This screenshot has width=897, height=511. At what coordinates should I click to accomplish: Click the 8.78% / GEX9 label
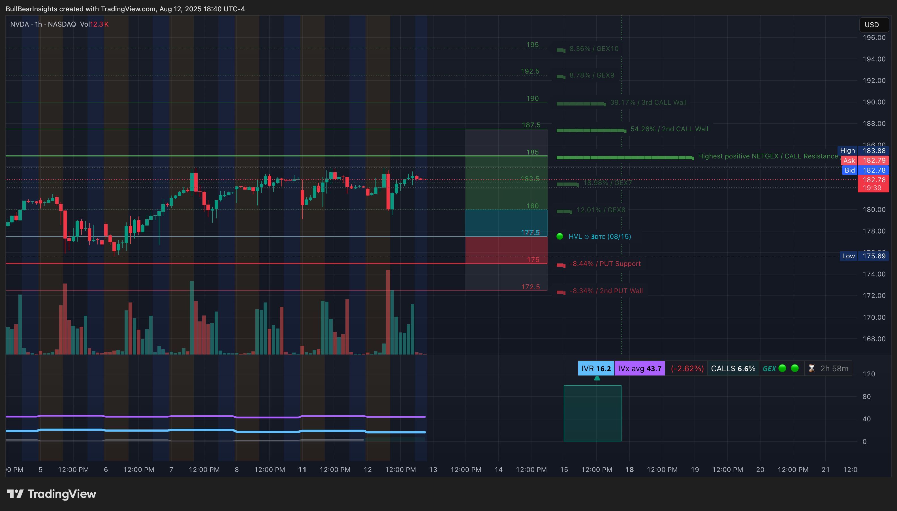click(x=592, y=75)
